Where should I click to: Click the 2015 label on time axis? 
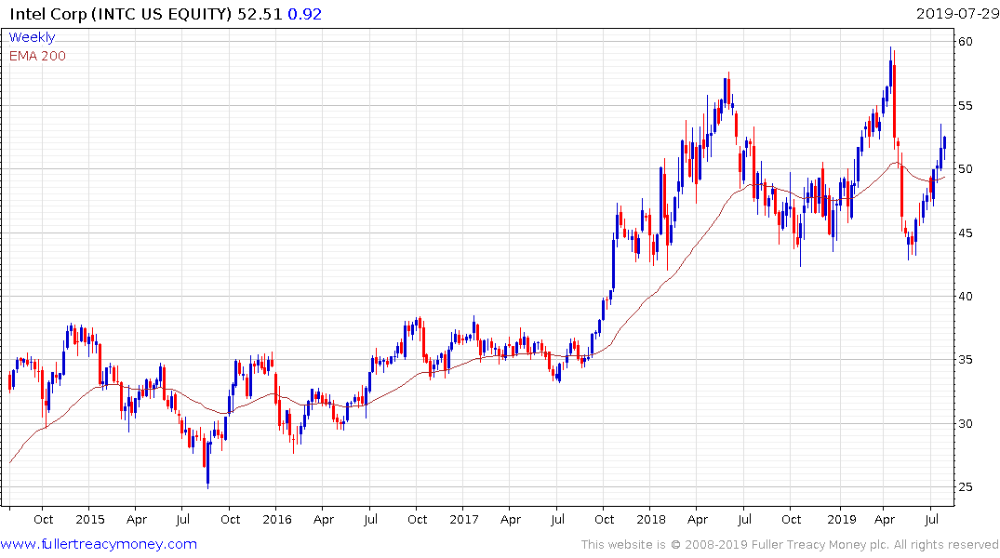(x=90, y=520)
